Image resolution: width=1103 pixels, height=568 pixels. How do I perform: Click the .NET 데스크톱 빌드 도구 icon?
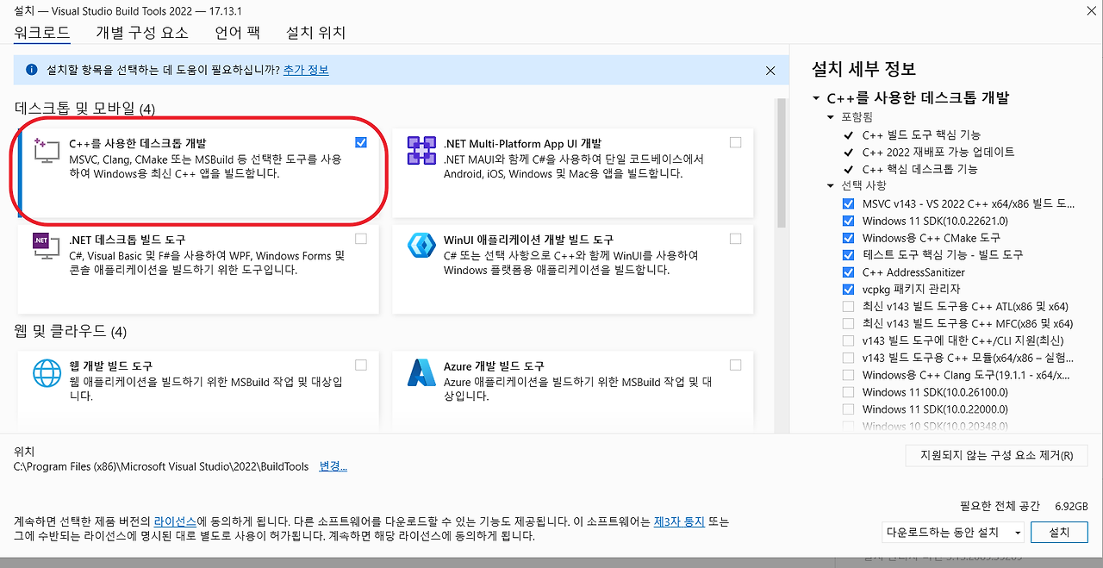45,247
